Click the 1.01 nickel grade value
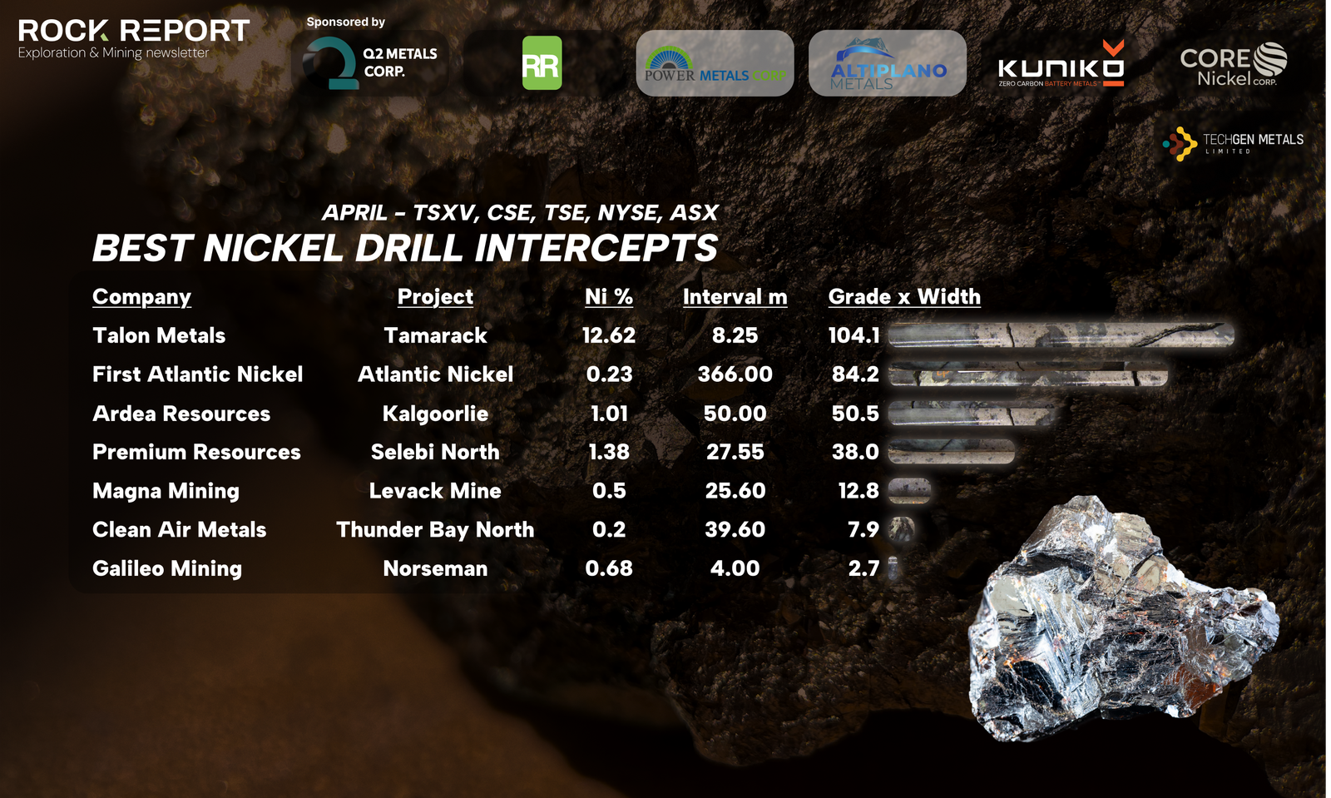 tap(609, 414)
